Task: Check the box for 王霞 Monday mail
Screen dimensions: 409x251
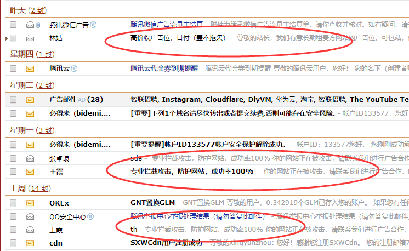Action: pyautogui.click(x=13, y=172)
